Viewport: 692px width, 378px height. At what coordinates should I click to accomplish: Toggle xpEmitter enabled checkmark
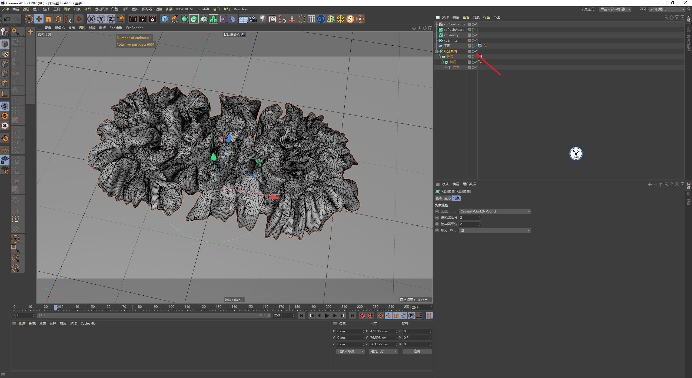coord(475,40)
